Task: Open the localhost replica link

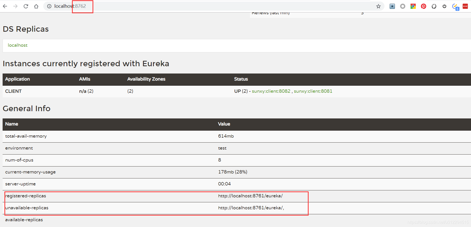Action: 17,45
